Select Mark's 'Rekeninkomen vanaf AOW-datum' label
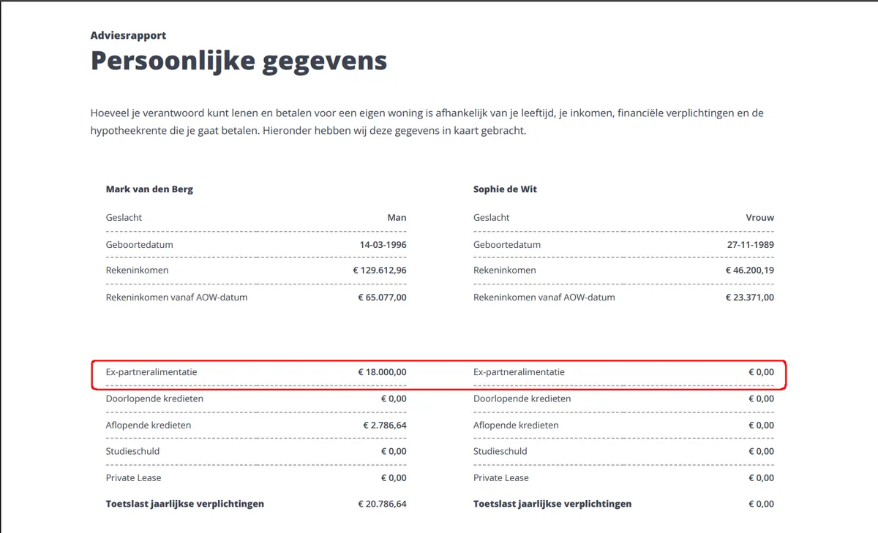The height and width of the screenshot is (533, 878). tap(177, 298)
